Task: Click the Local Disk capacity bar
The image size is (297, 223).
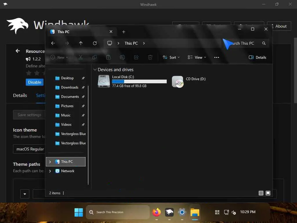Action: [139, 81]
